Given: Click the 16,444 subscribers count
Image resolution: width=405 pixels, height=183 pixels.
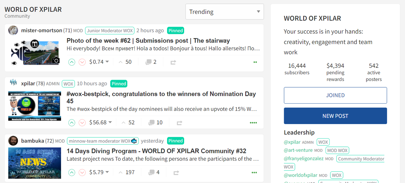Looking at the screenshot, I should click(297, 66).
